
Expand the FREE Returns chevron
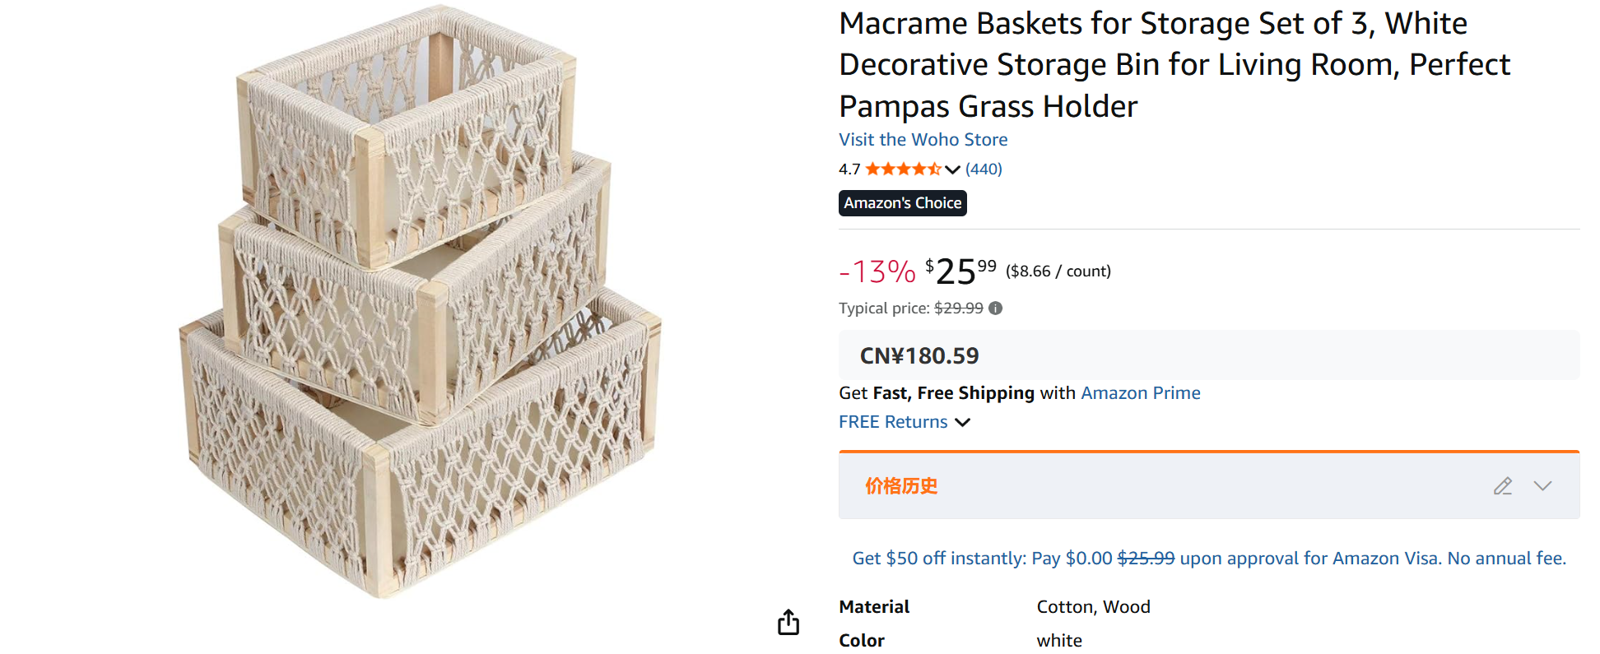[x=962, y=422]
